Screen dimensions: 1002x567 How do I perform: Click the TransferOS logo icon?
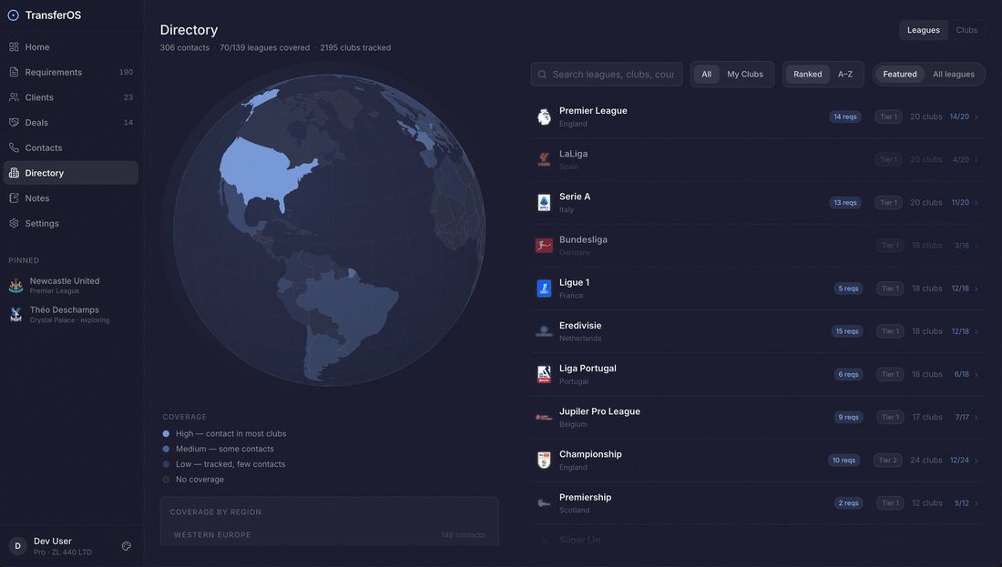pyautogui.click(x=13, y=15)
